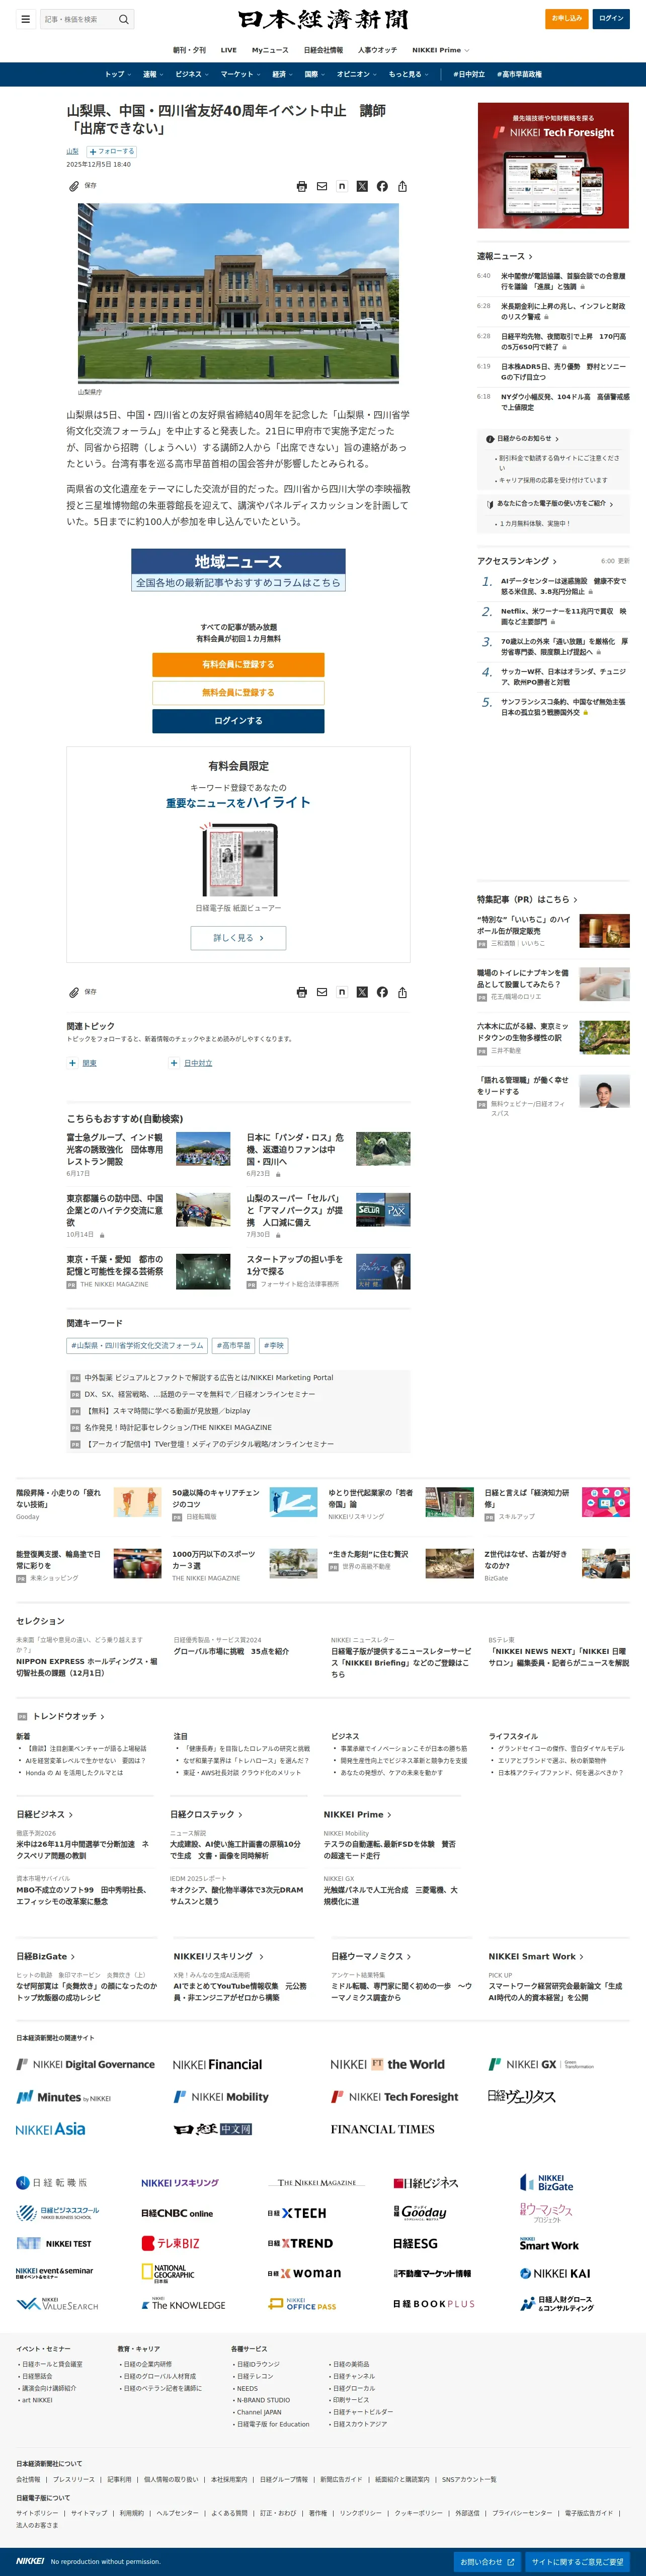
Task: Click the 有料会員に登録する button
Action: (238, 664)
